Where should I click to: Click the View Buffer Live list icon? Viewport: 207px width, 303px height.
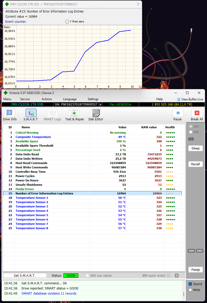pyautogui.click(x=178, y=99)
